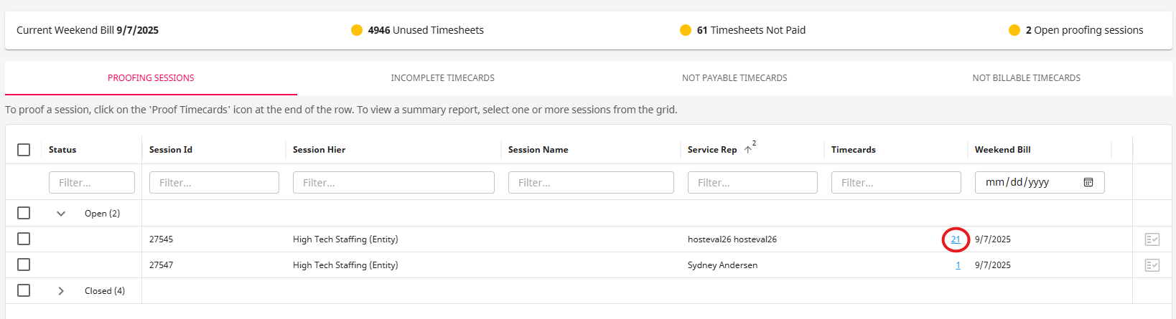
Task: Open the Weekend Bill calendar picker icon
Action: tap(1088, 183)
